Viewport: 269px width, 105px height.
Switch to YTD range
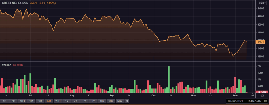tap(58, 101)
